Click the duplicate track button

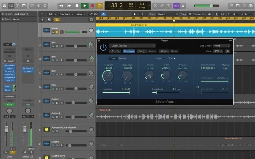(50, 20)
